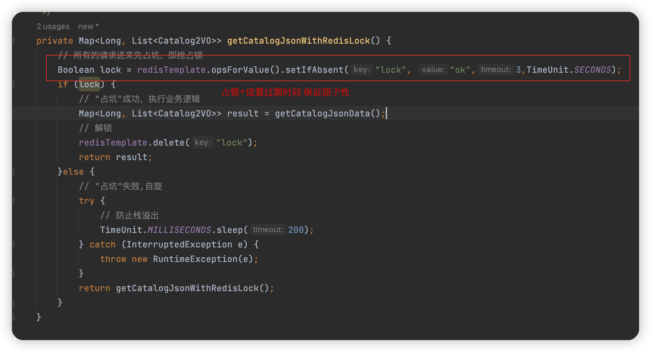Click the highlighted 'lock' variable in the if condition
The width and height of the screenshot is (651, 352).
click(x=89, y=84)
